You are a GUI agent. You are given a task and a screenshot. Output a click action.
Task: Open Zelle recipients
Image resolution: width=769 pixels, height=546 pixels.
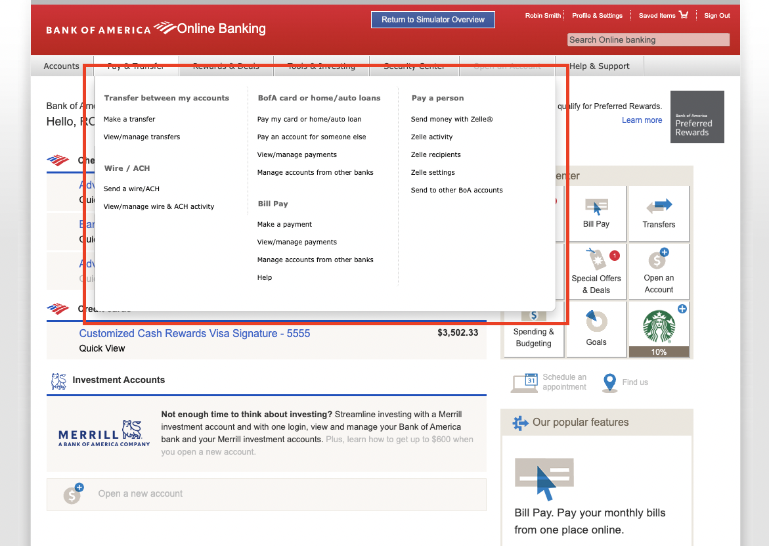click(435, 154)
